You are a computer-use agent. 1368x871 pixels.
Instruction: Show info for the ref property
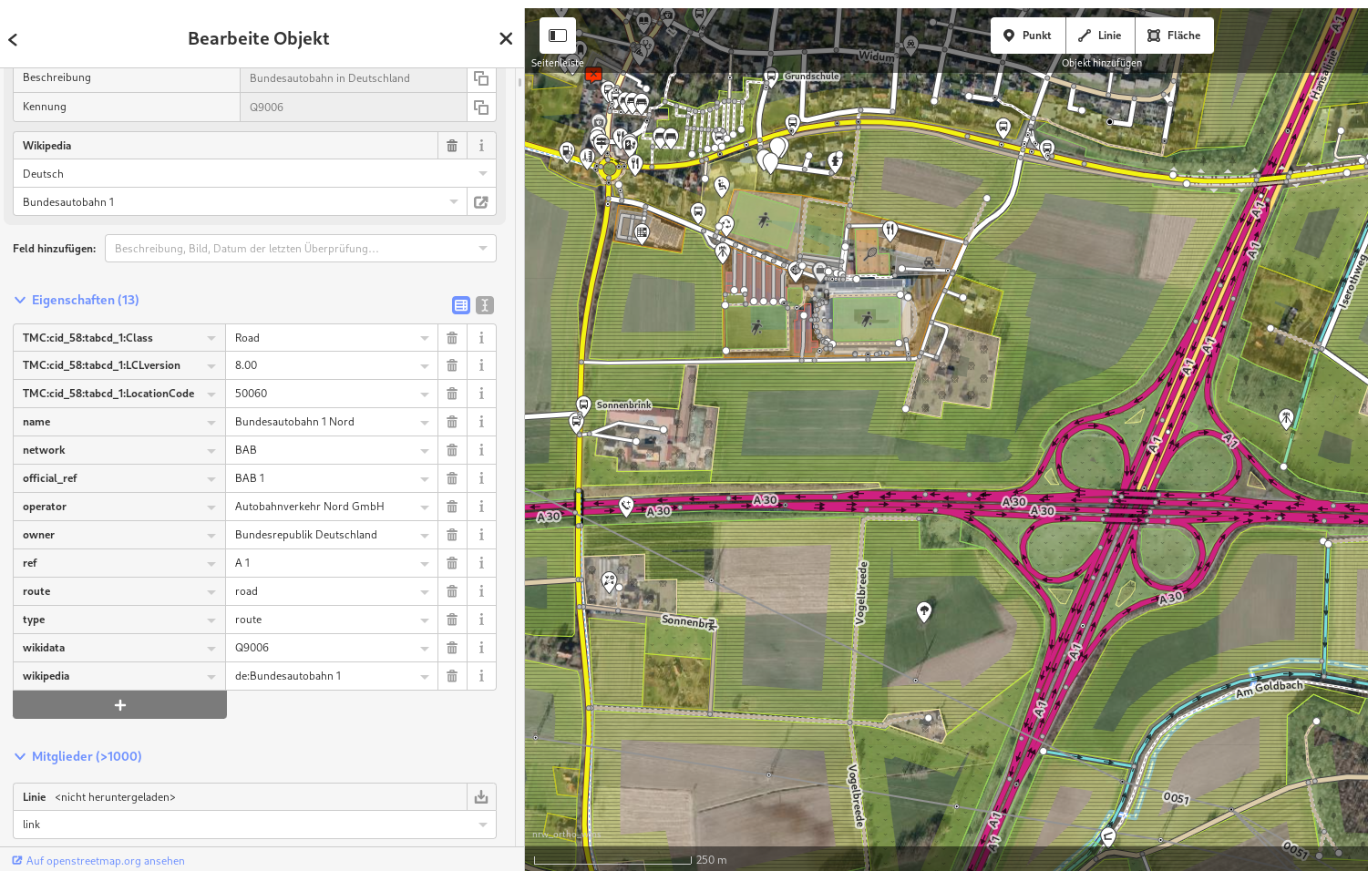click(x=481, y=563)
